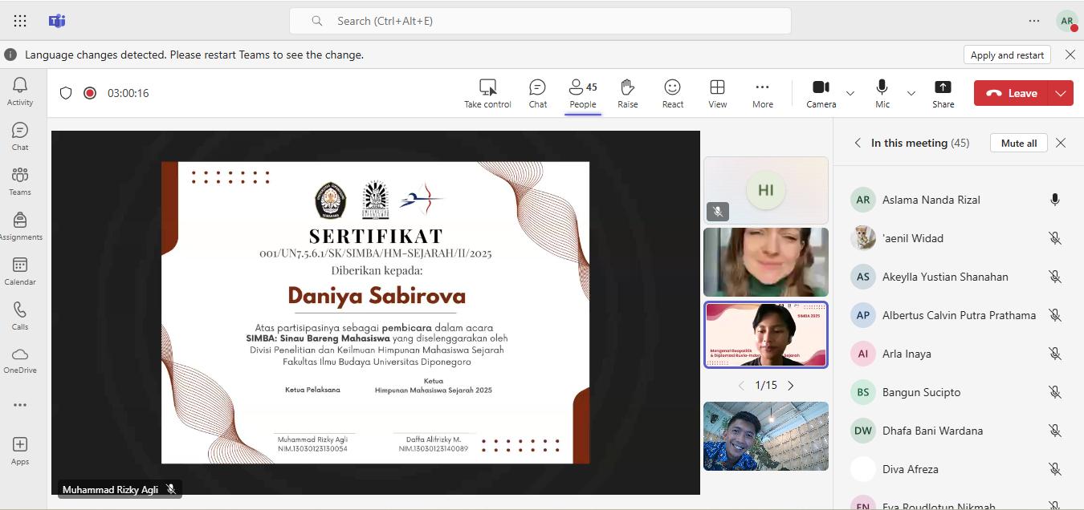Click the Mute all button
The height and width of the screenshot is (510, 1084).
(x=1018, y=143)
